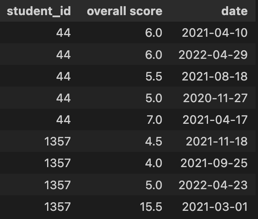Screen dimensions: 258x219
Task: Click student_id 1357 in 15.5 row
Action: (x=58, y=207)
